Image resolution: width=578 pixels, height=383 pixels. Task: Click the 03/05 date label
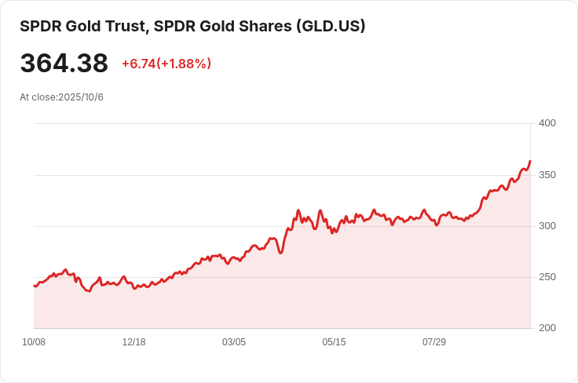click(x=234, y=342)
